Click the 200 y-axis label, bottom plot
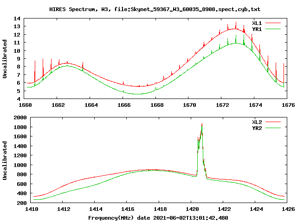Screen dimensions: 297x222 22,203
